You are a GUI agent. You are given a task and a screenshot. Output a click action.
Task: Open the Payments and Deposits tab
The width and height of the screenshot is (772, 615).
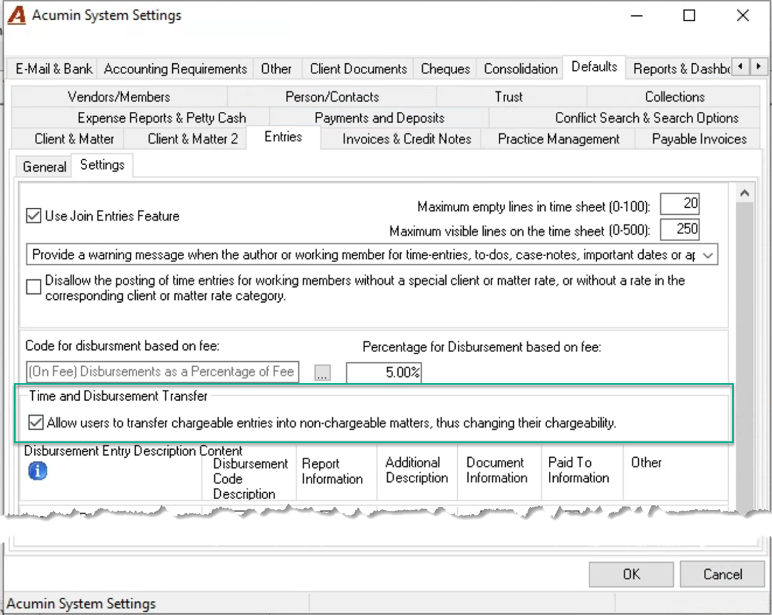click(x=379, y=118)
